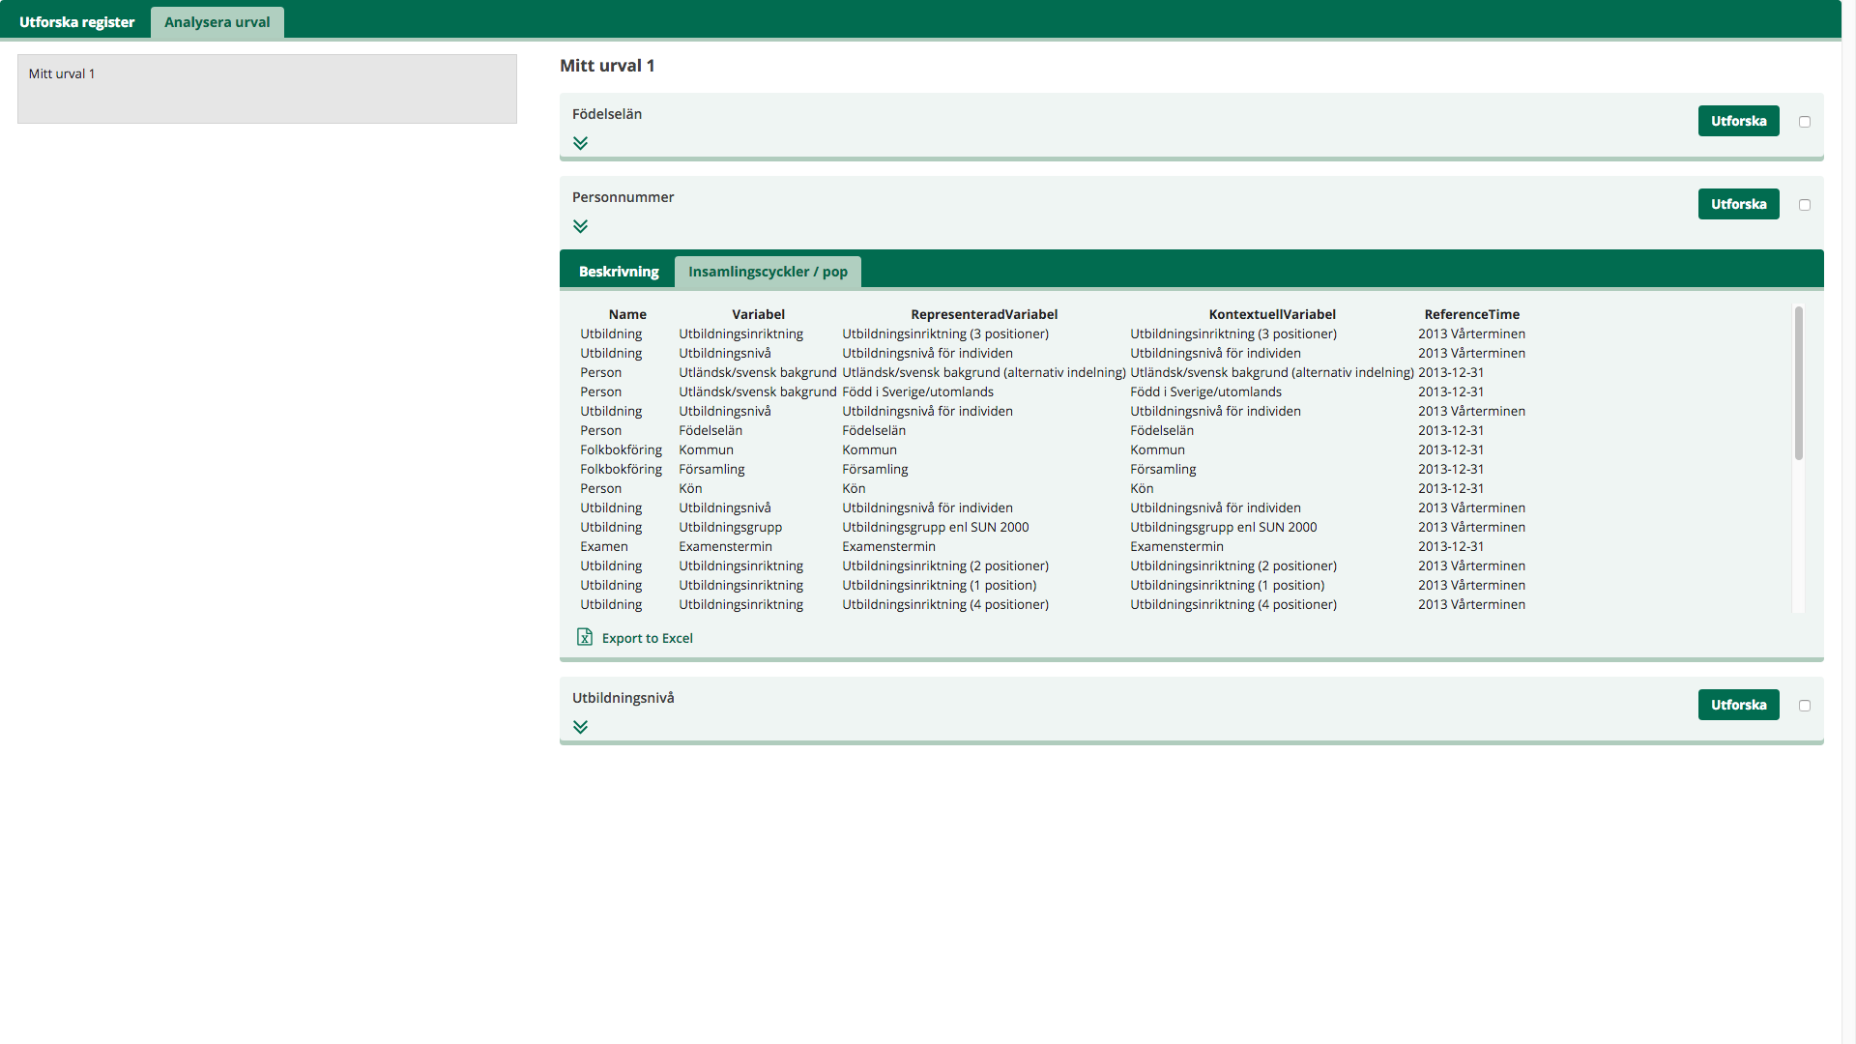Screen dimensions: 1856x1044
Task: Select the Analysera urval tab
Action: 217,22
